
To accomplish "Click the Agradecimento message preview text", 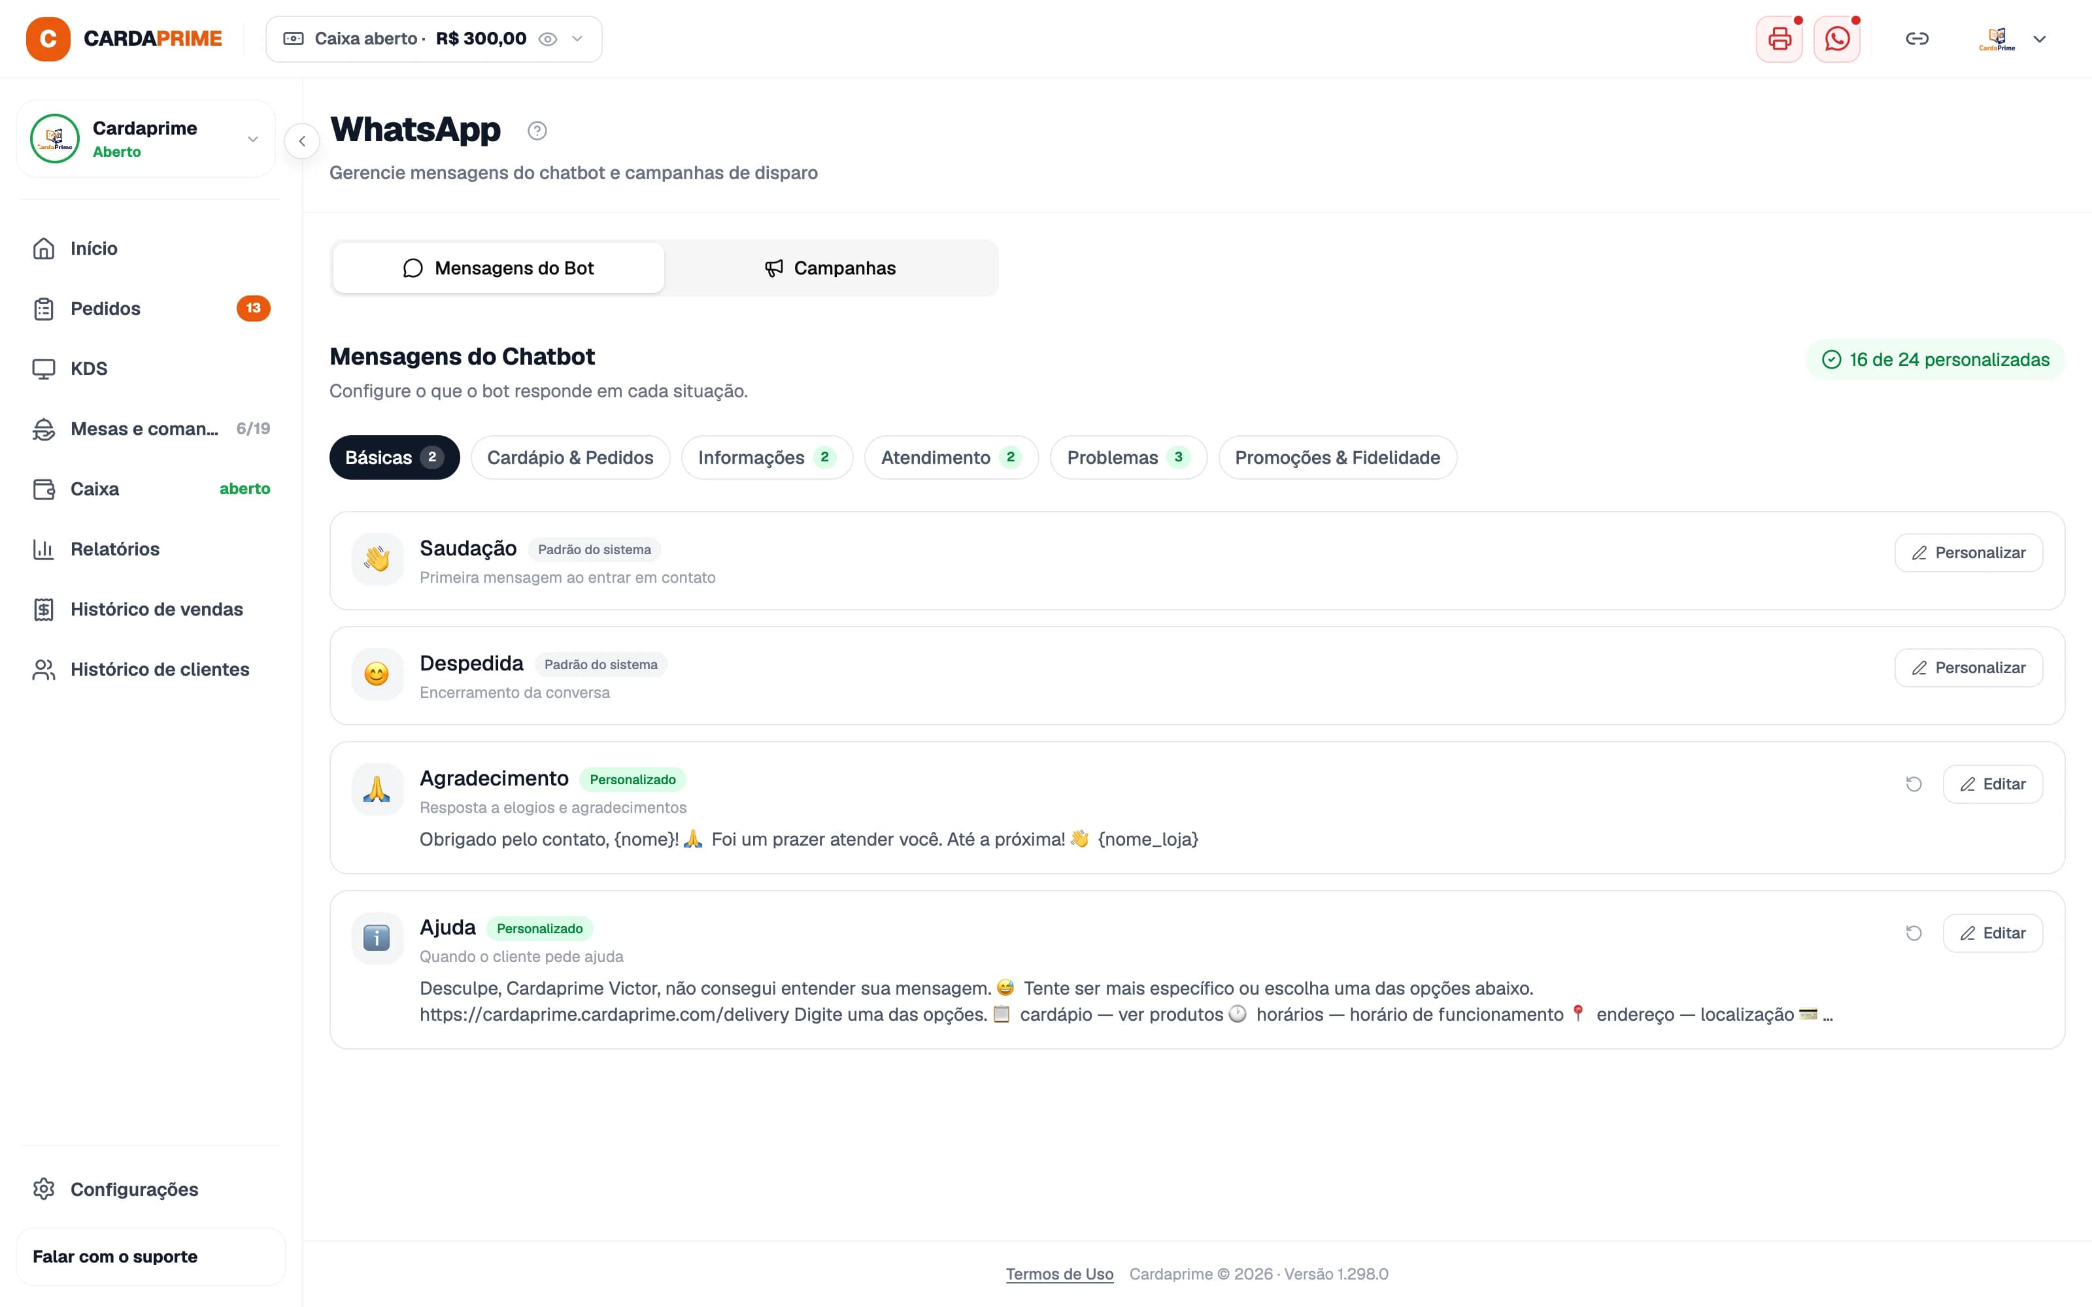I will 809,839.
